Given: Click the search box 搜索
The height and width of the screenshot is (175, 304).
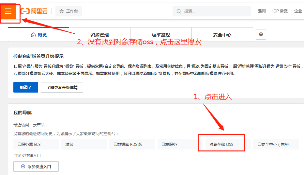Looking at the screenshot, I should (x=211, y=11).
